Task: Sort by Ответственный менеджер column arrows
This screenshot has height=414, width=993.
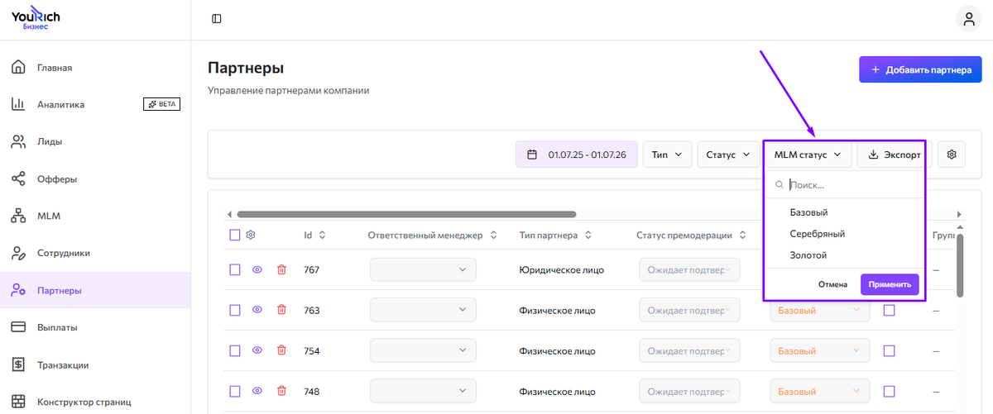Action: click(493, 236)
